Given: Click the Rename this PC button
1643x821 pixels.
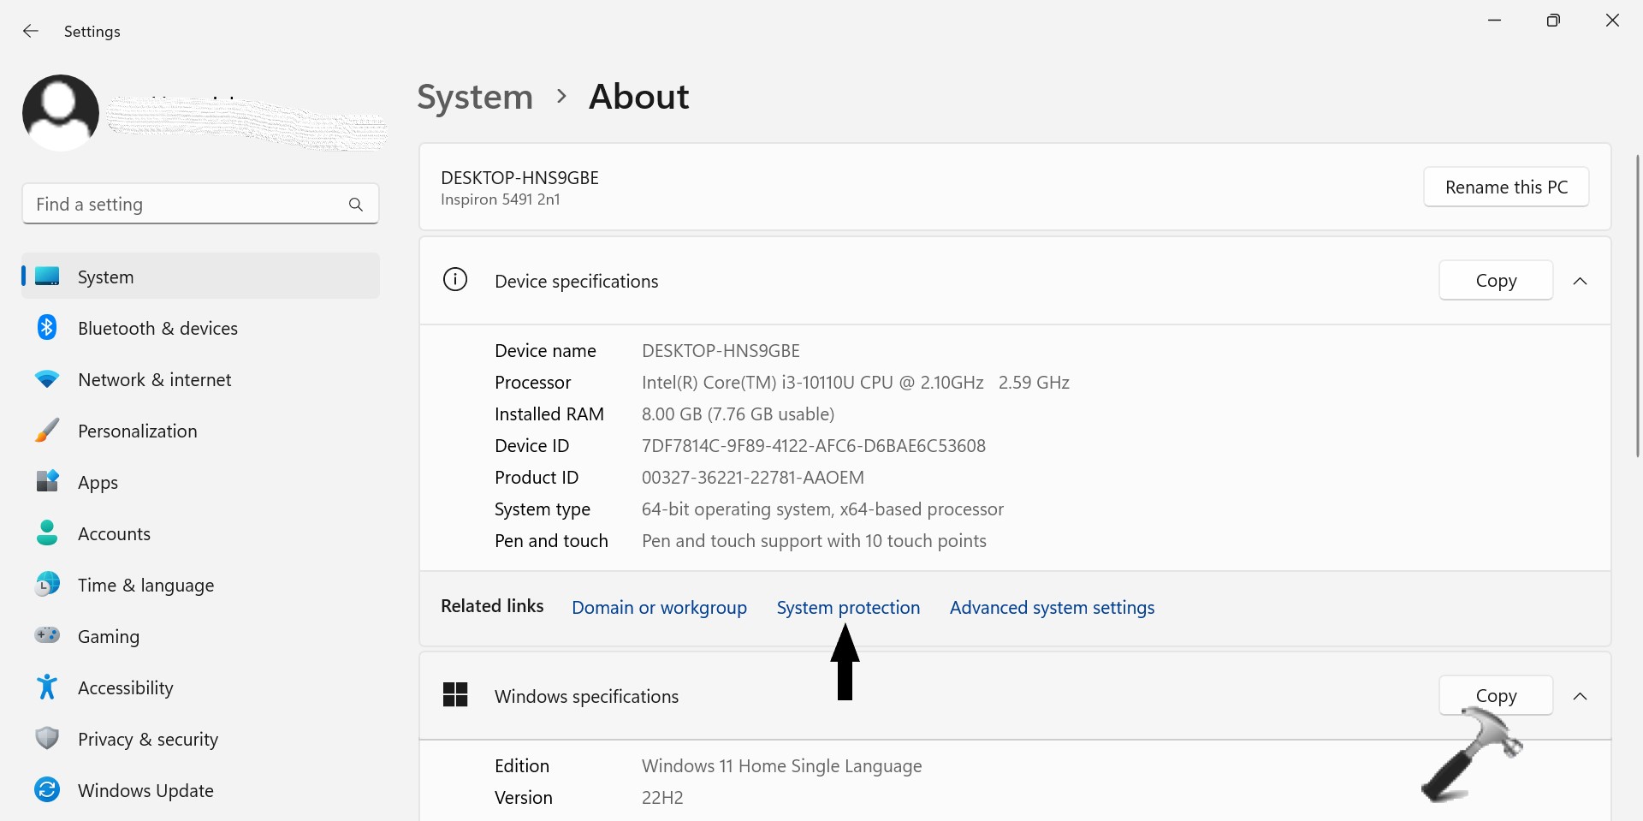Looking at the screenshot, I should point(1506,187).
